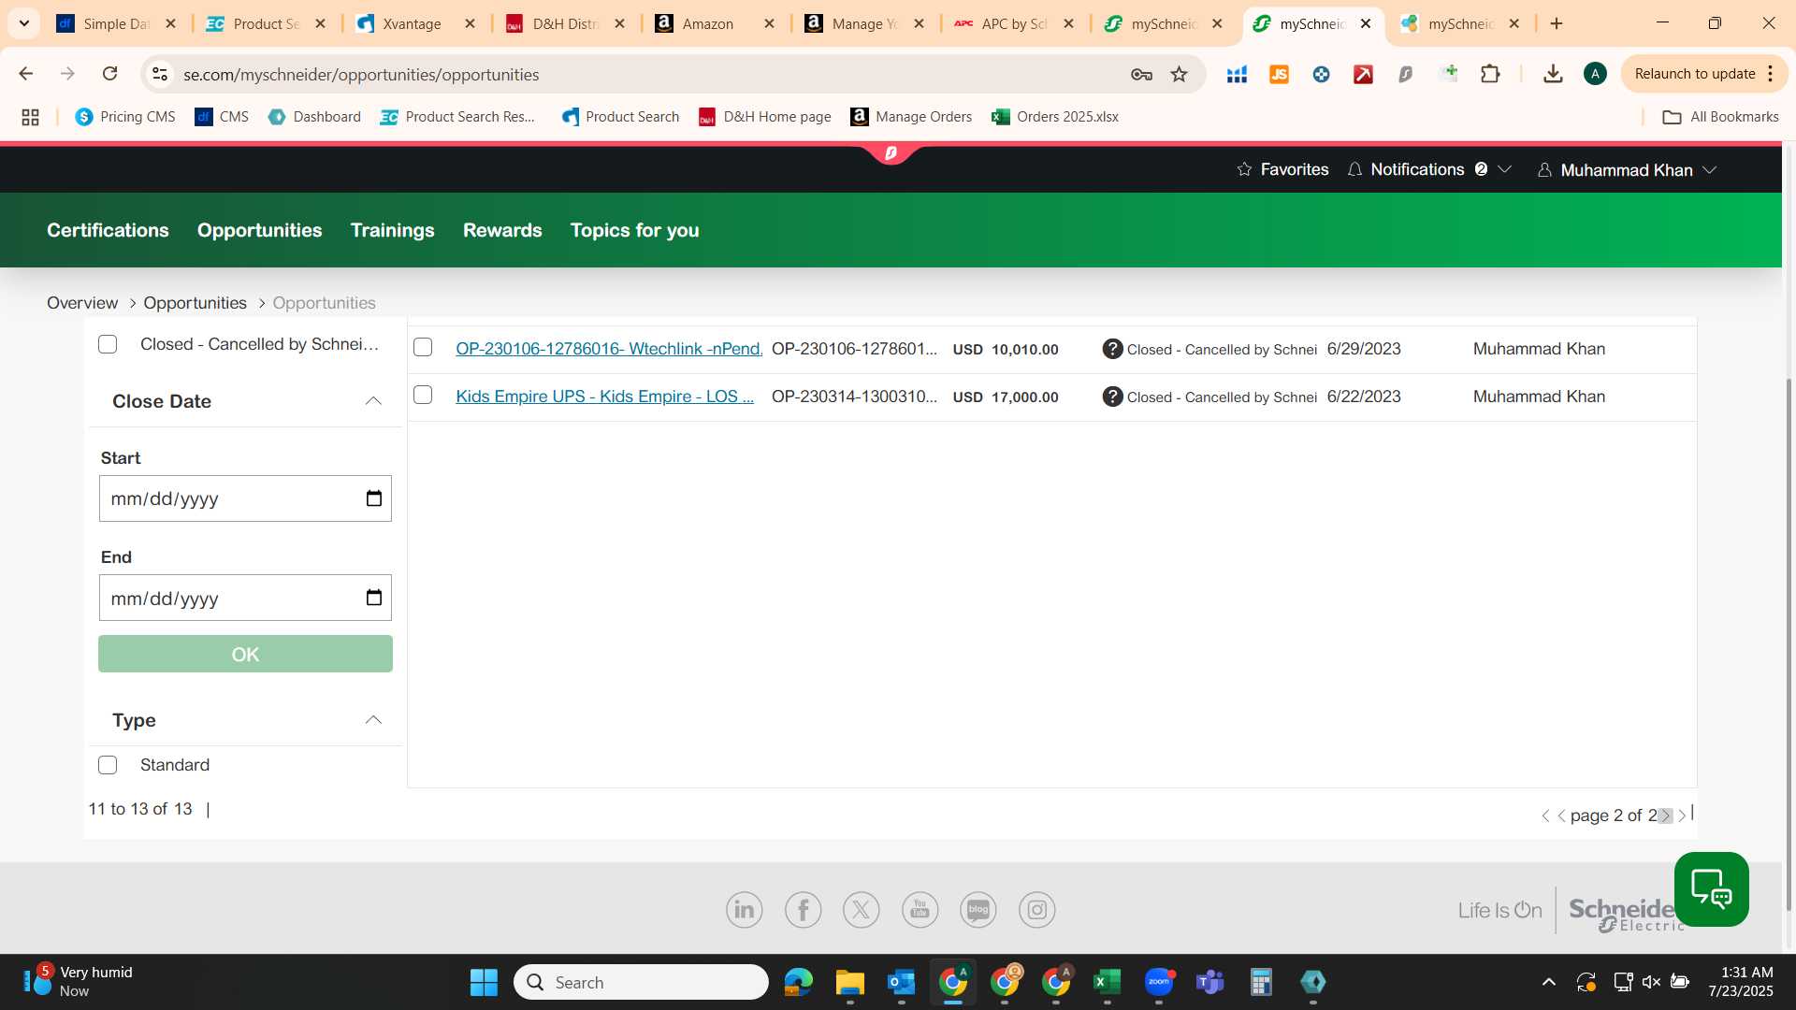Go back with browser back arrow
Screen dimensions: 1796x1010
[x=26, y=74]
